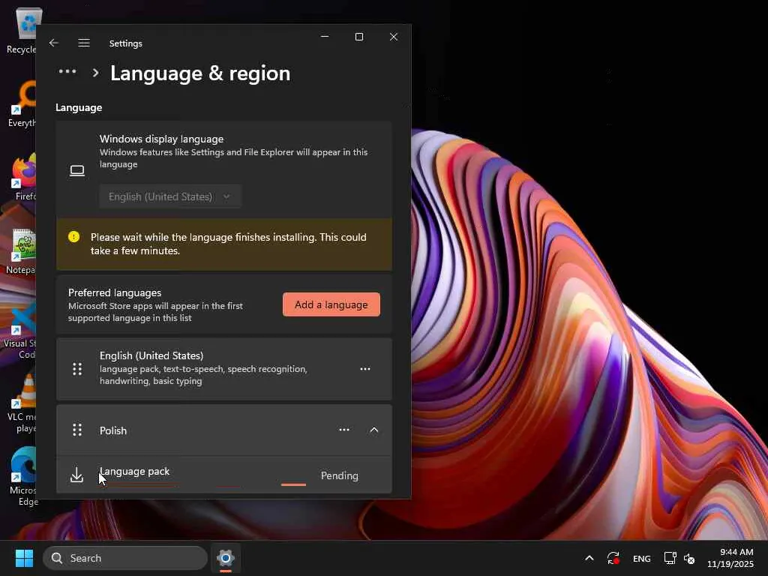Click the update sync tray icon
Screen dimensions: 768x576
pos(613,558)
